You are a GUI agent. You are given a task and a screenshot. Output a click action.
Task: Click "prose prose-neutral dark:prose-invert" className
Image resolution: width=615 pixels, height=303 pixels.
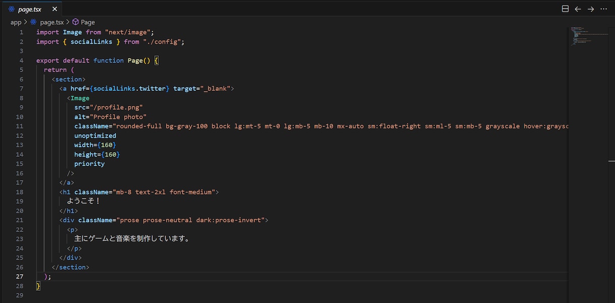(190, 220)
